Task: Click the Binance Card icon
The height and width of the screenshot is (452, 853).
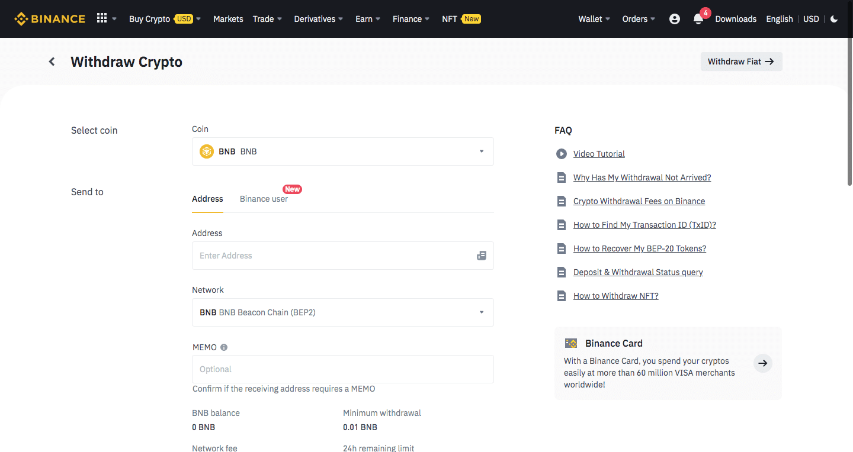Action: tap(571, 343)
